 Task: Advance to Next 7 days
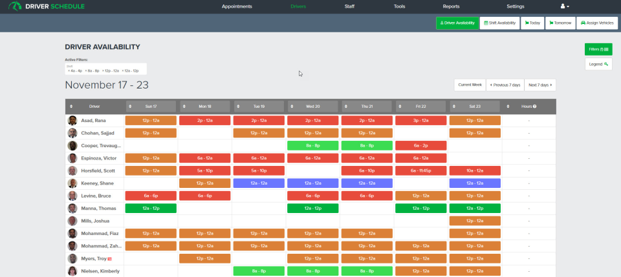[x=540, y=85]
